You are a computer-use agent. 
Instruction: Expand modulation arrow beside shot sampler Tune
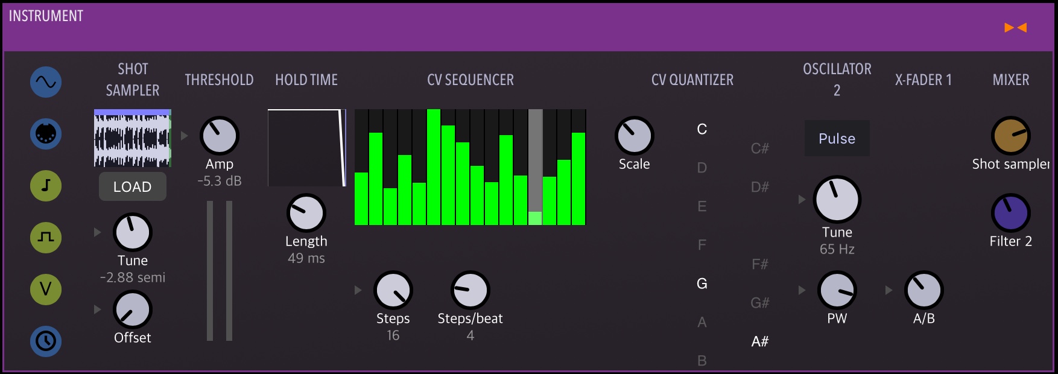click(97, 232)
